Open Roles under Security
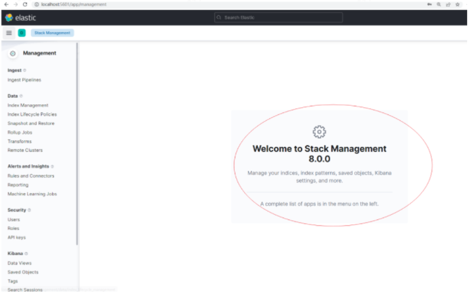This screenshot has width=469, height=293. pos(13,229)
